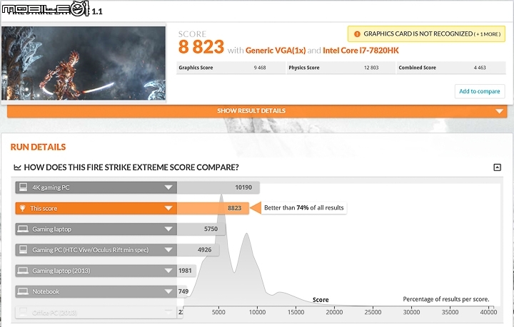Click the SHOW RESULT DETAILS text

[251, 111]
